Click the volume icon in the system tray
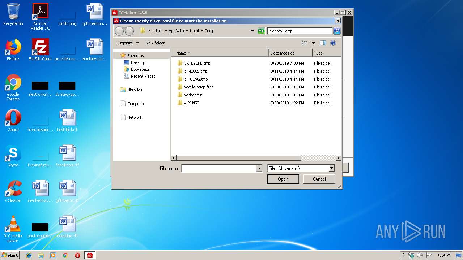 [420, 255]
